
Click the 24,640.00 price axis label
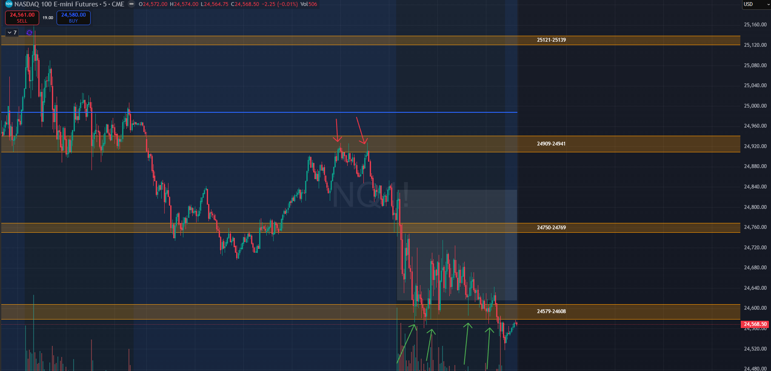pos(755,288)
